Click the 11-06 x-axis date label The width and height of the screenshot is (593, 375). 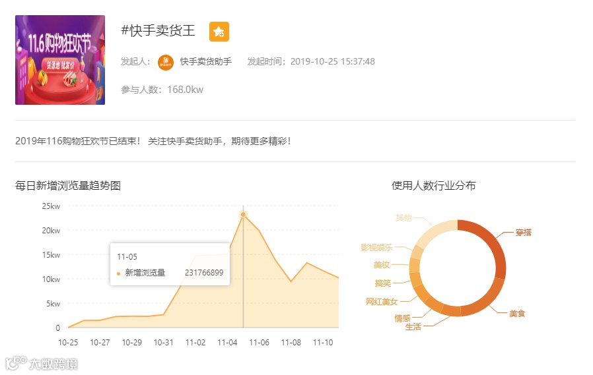click(259, 343)
